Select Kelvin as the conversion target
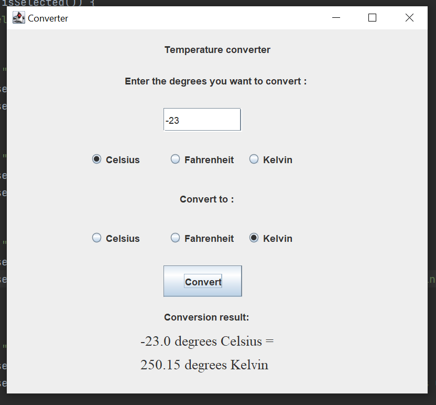 (x=254, y=238)
